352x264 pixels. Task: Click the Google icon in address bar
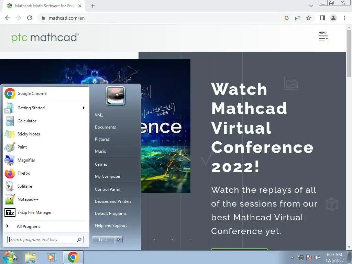click(286, 18)
